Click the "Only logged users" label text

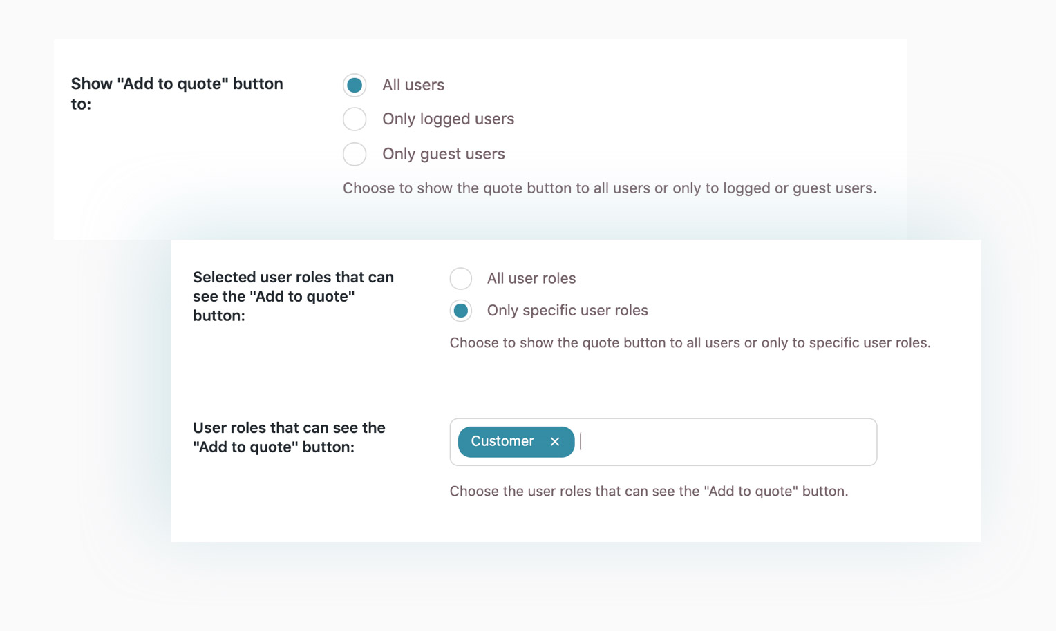(x=448, y=119)
